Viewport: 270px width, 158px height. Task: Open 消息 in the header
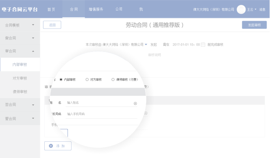(262, 9)
